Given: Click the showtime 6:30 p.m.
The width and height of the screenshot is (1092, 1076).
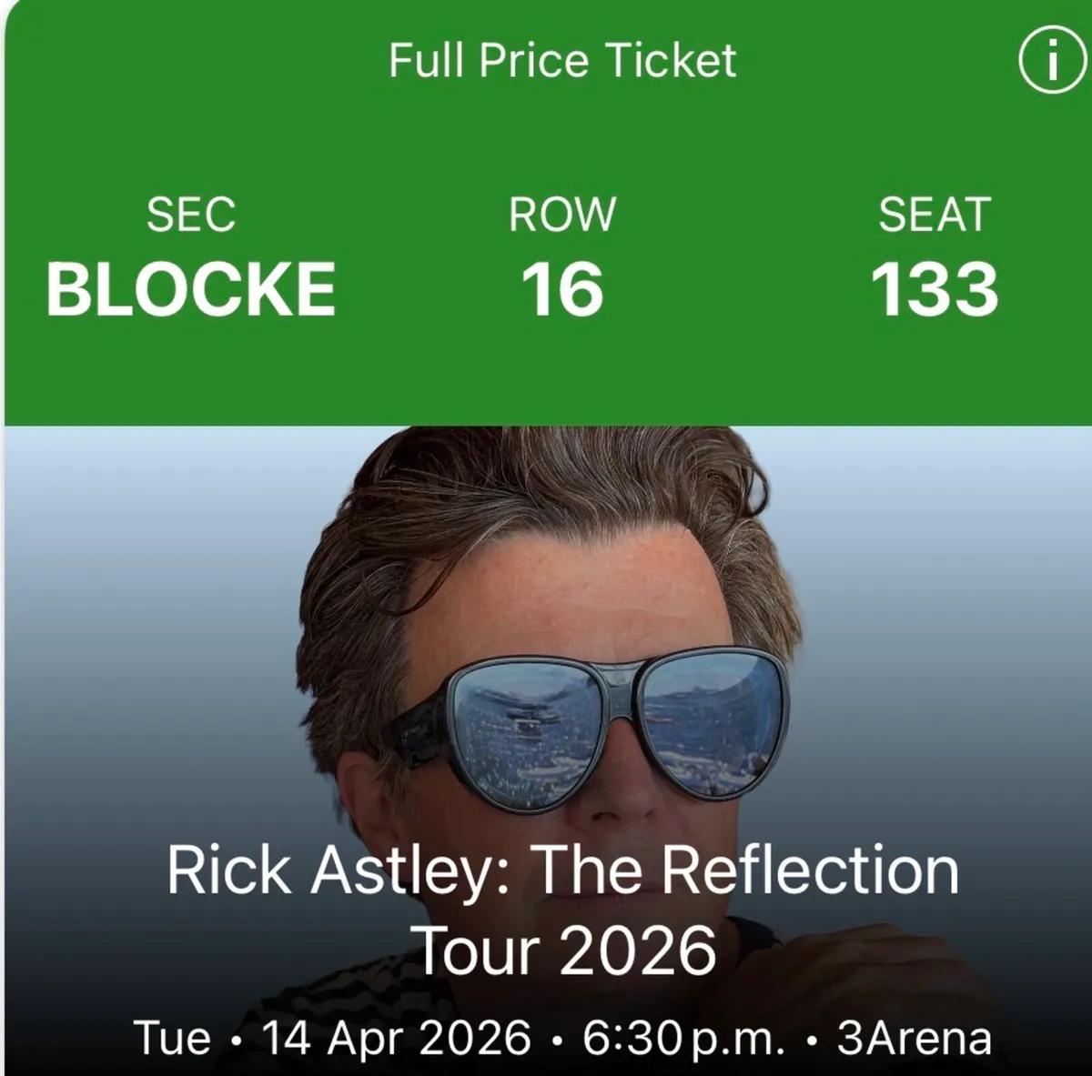Looking at the screenshot, I should coord(673,1035).
